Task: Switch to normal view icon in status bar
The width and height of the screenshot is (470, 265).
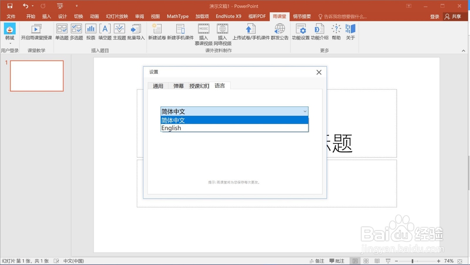Action: tap(355, 261)
